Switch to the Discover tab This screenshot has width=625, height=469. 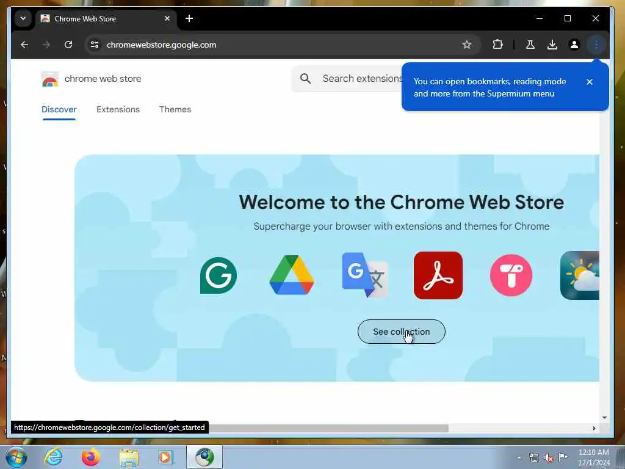(59, 109)
